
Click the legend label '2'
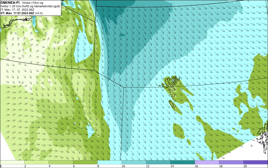point(25,166)
